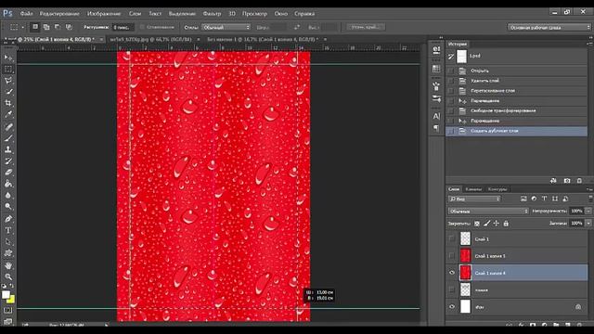Switch to the Paths 'Контуры' tab
594x334 pixels.
point(497,189)
